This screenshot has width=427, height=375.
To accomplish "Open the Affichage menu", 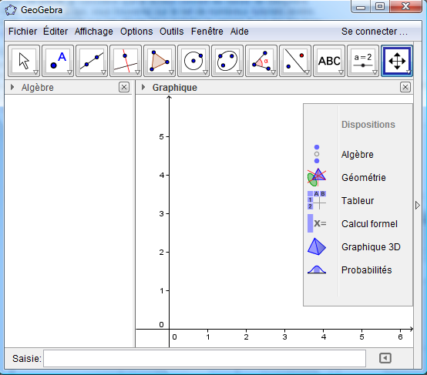I will tap(94, 32).
